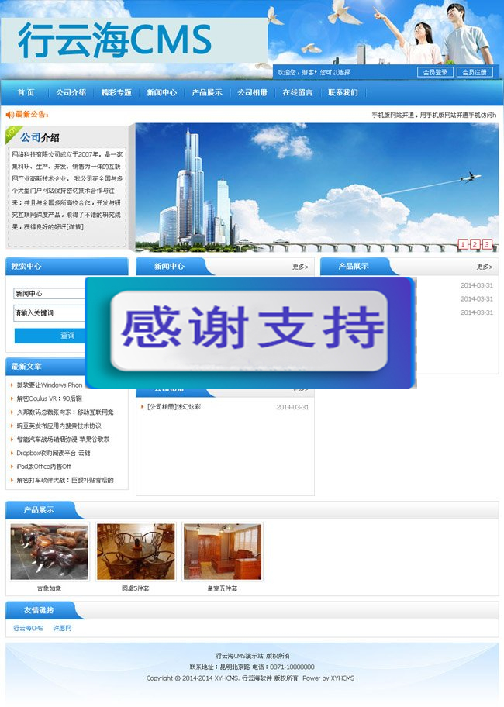Click the 最新公告 speaker icon
Image resolution: width=504 pixels, height=707 pixels.
click(9, 115)
